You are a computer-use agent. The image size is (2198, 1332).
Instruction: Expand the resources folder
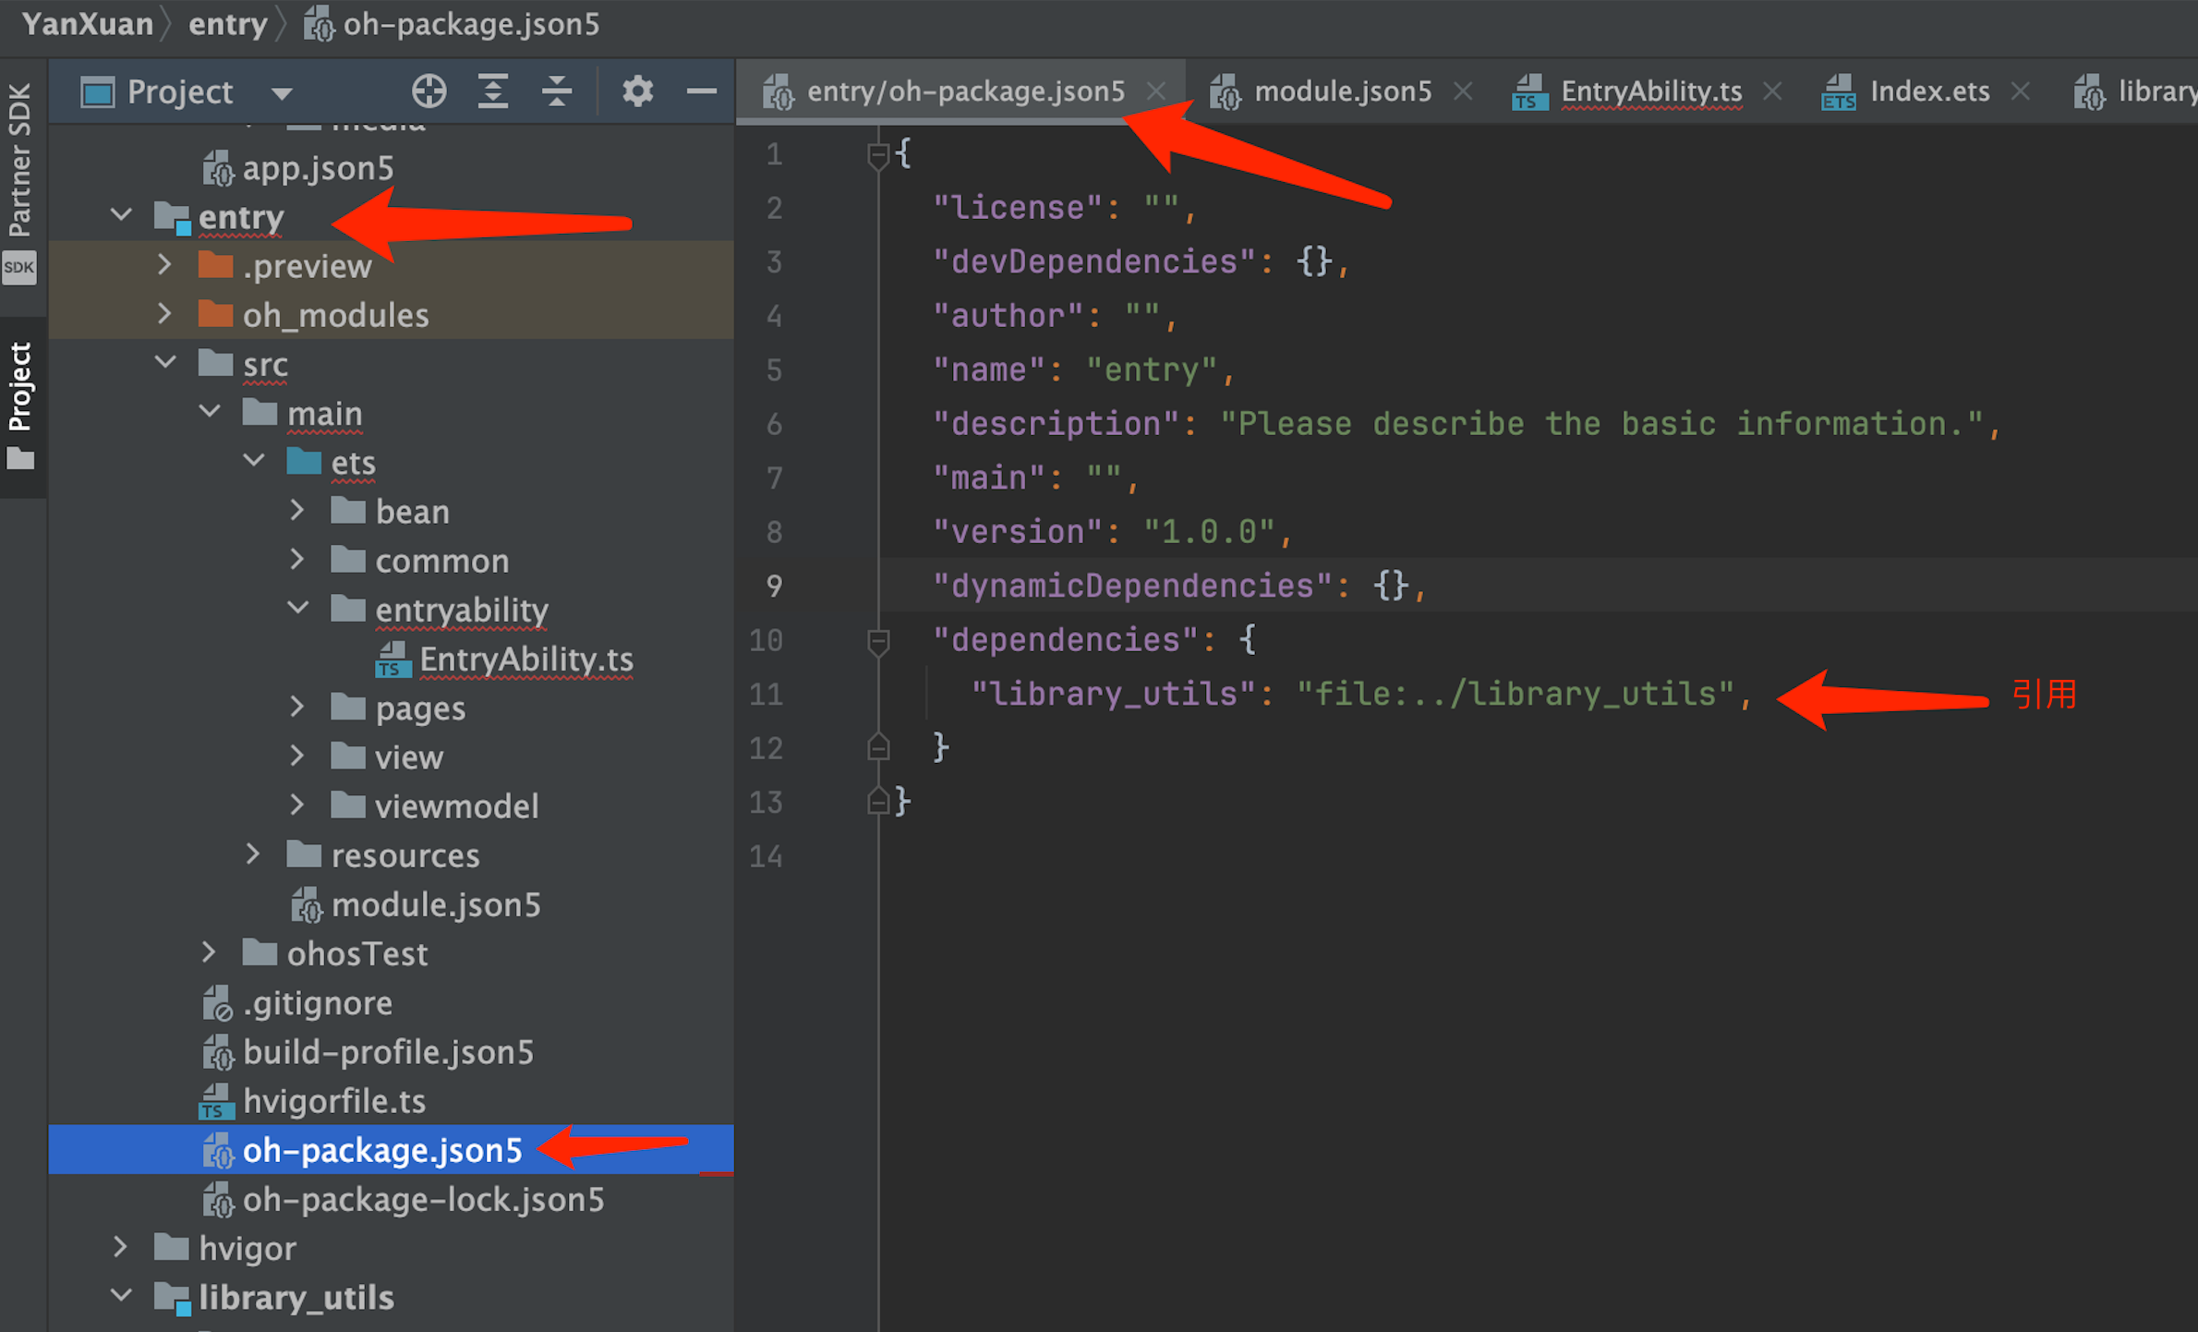pos(252,854)
